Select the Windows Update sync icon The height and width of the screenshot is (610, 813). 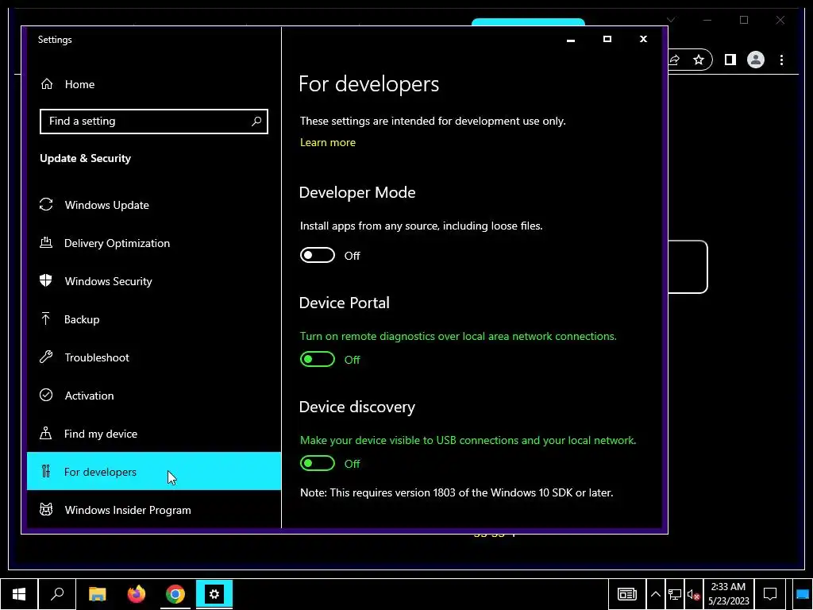point(46,205)
